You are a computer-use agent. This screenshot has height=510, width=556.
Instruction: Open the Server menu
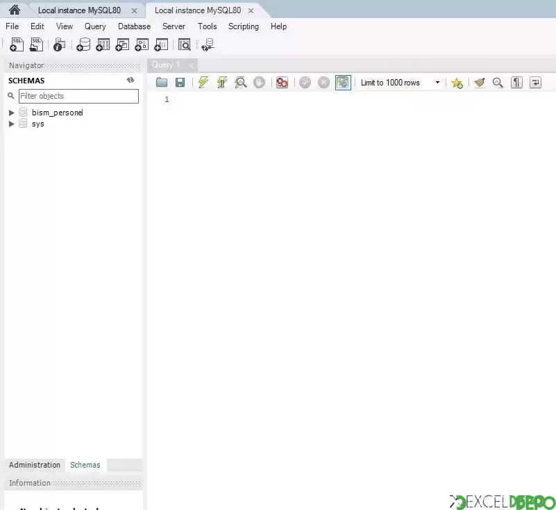[x=174, y=26]
